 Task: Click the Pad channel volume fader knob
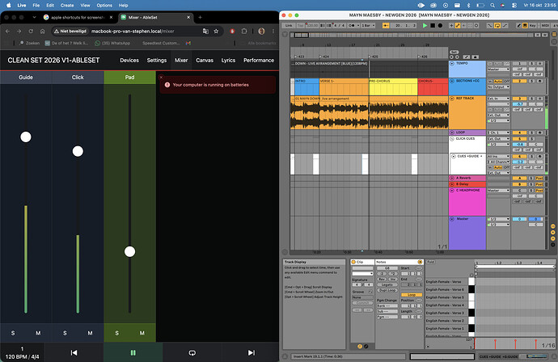129,252
